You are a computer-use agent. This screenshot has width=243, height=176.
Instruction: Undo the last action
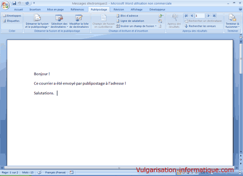coord(19,3)
